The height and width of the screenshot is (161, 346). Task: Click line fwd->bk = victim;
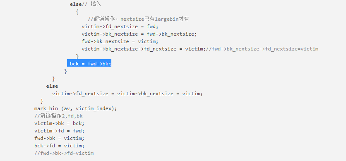coord(59,138)
